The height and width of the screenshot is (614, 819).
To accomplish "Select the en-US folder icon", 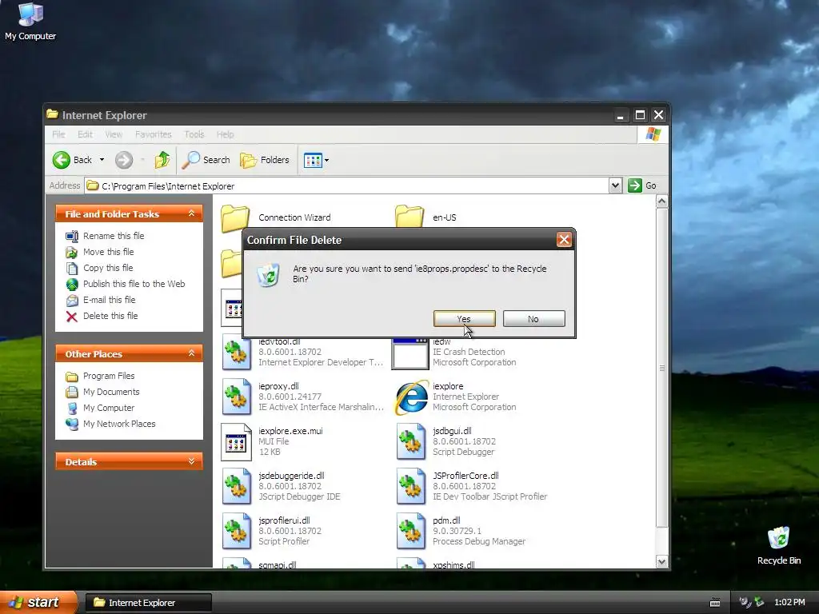I will 409,216.
